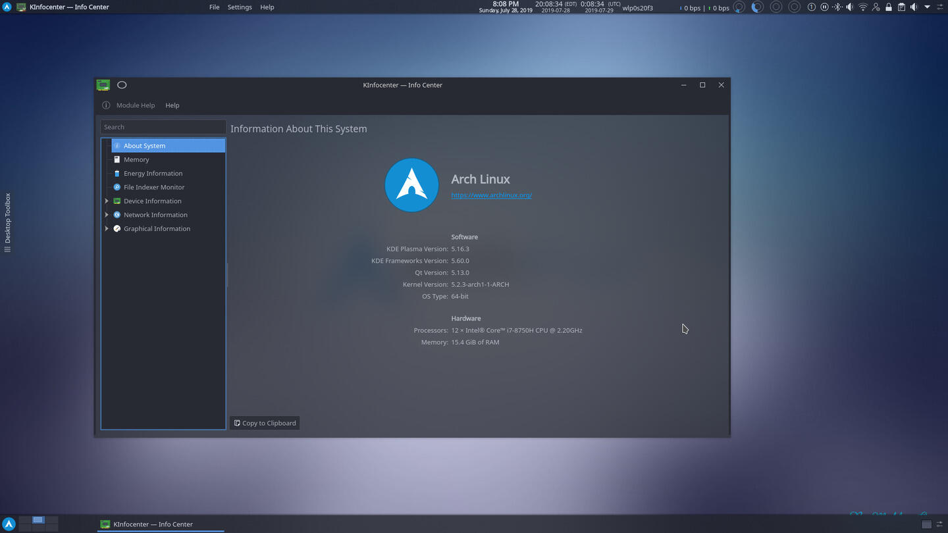Open Module Help in the toolbar
Image resolution: width=948 pixels, height=533 pixels.
[129, 105]
